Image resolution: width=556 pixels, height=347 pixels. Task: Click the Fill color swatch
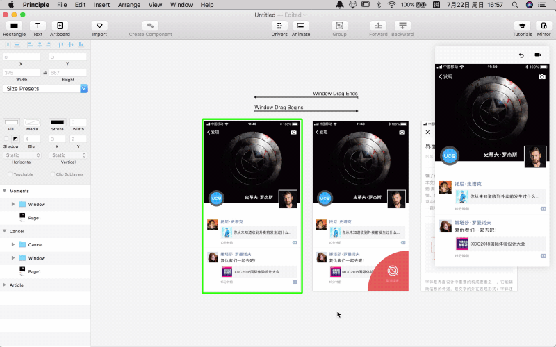point(11,122)
